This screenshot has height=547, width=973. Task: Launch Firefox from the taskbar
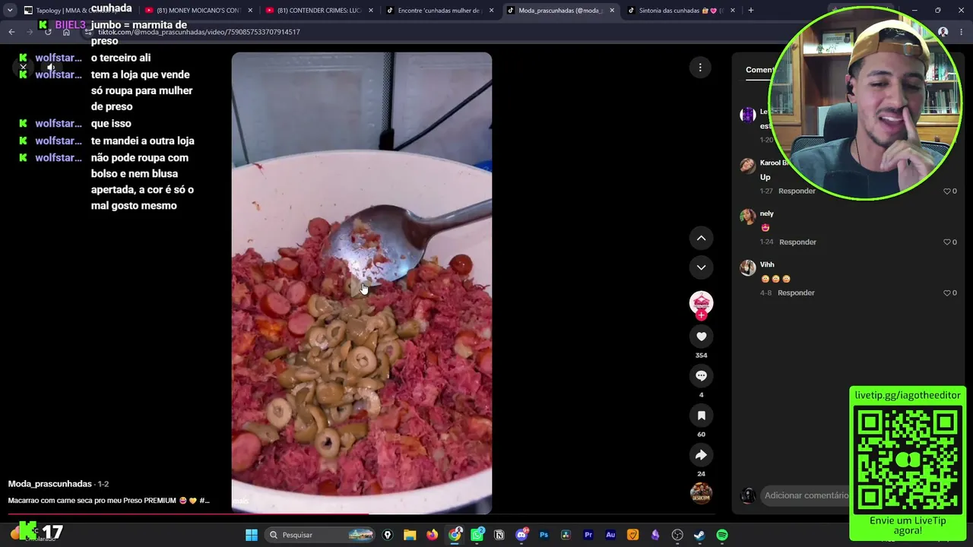click(432, 535)
